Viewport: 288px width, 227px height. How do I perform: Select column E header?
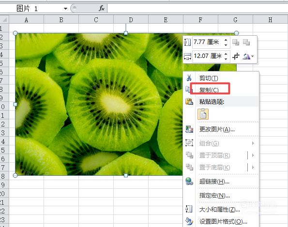[166, 19]
